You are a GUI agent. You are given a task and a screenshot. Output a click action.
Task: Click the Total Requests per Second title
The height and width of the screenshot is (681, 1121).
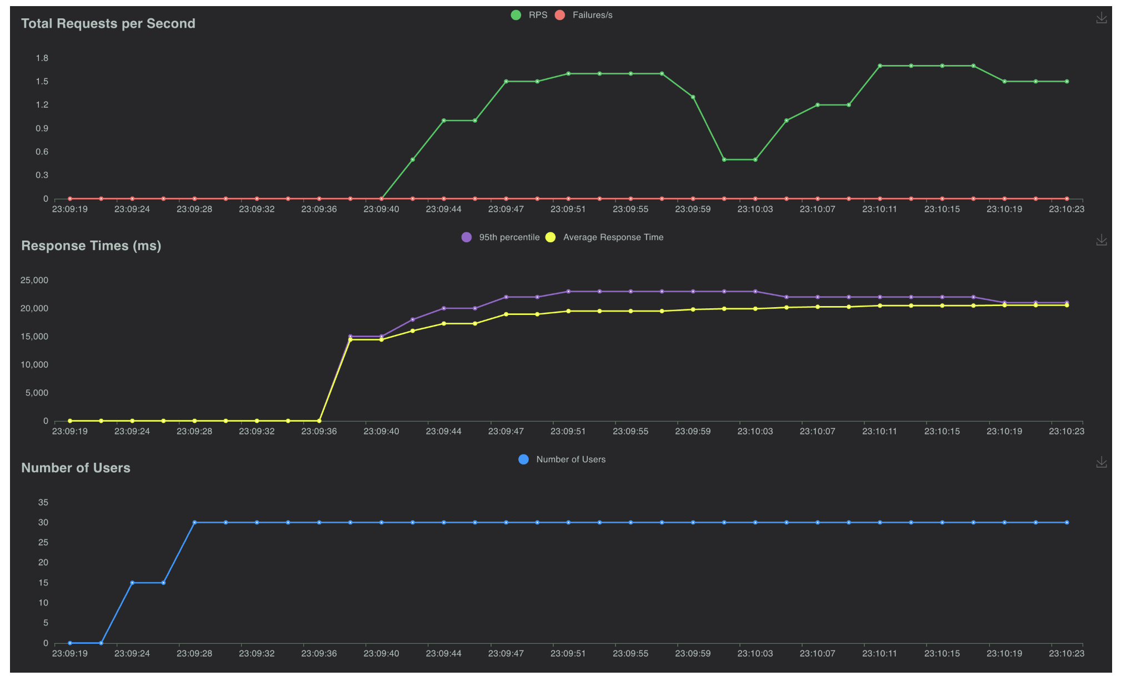pyautogui.click(x=108, y=23)
